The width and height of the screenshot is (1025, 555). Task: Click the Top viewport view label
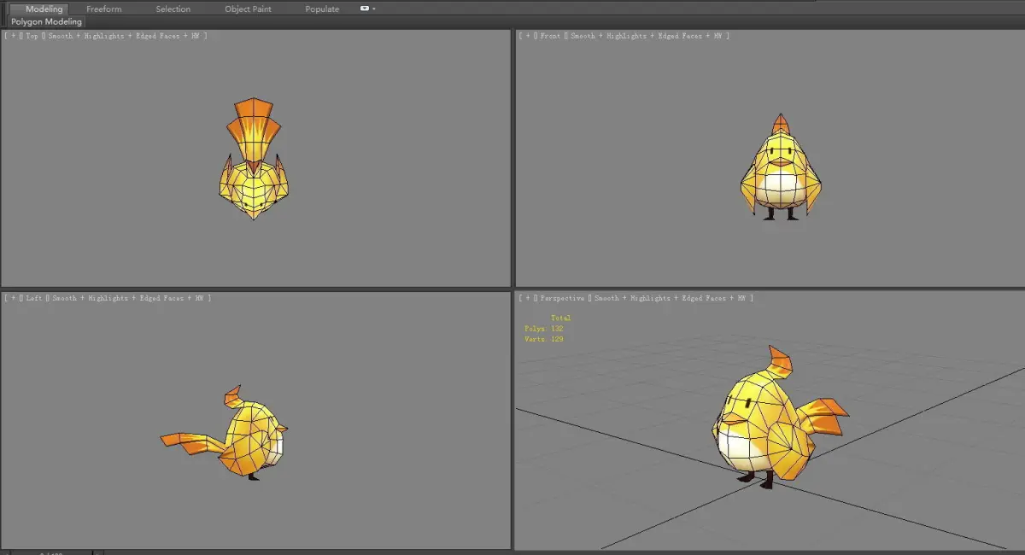click(32, 36)
